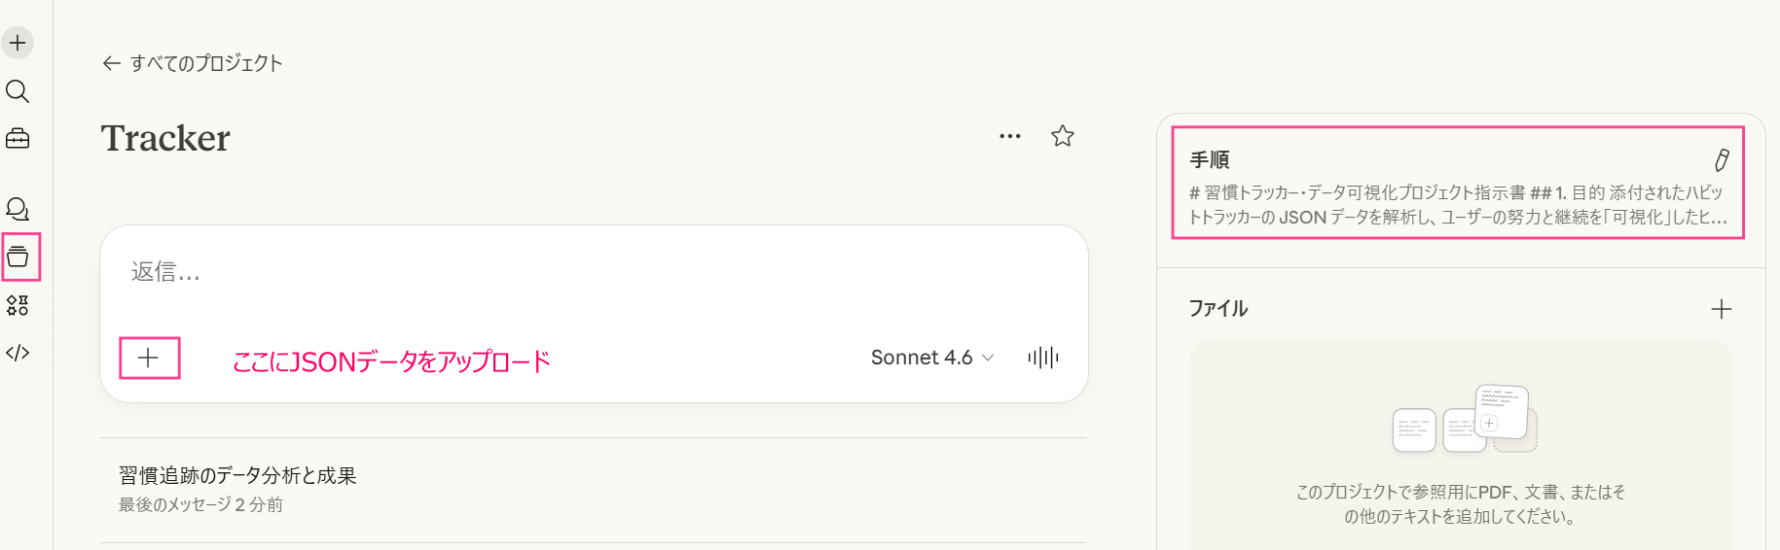Open the 習慣追跡のデータ分析と成果 conversation
Image resolution: width=1780 pixels, height=550 pixels.
237,476
